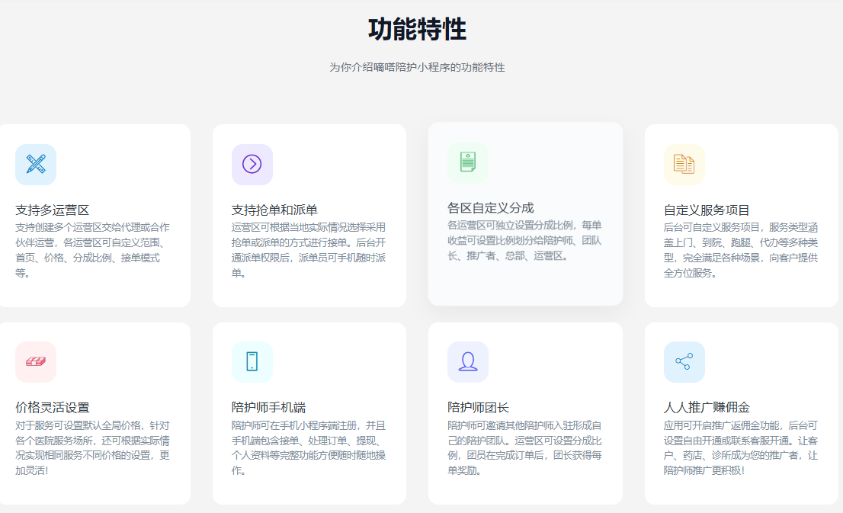
Task: Click the 陪护师手机端 card title
Action: tap(268, 407)
